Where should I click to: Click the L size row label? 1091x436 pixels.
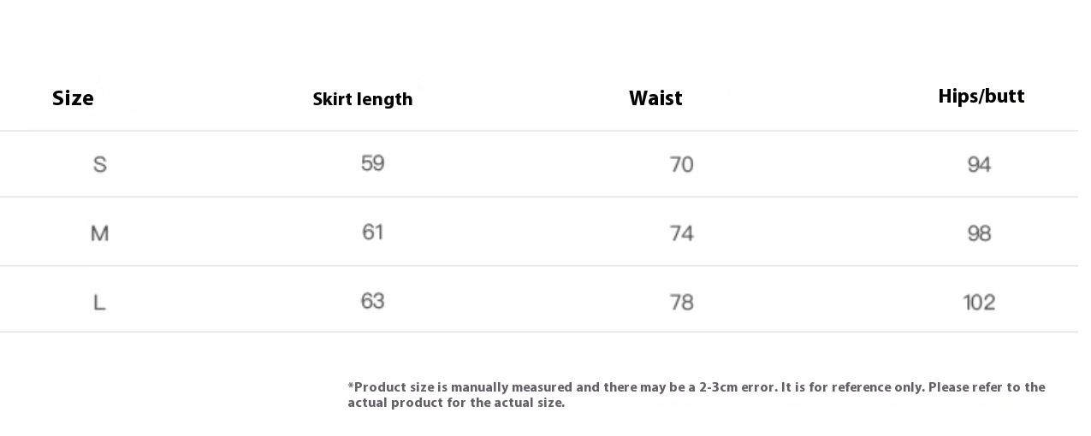tap(99, 302)
